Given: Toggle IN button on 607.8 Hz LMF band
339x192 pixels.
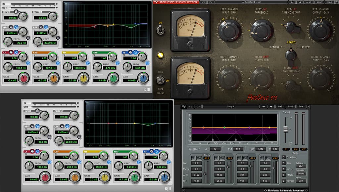Looking at the screenshot, I should click(58, 63).
